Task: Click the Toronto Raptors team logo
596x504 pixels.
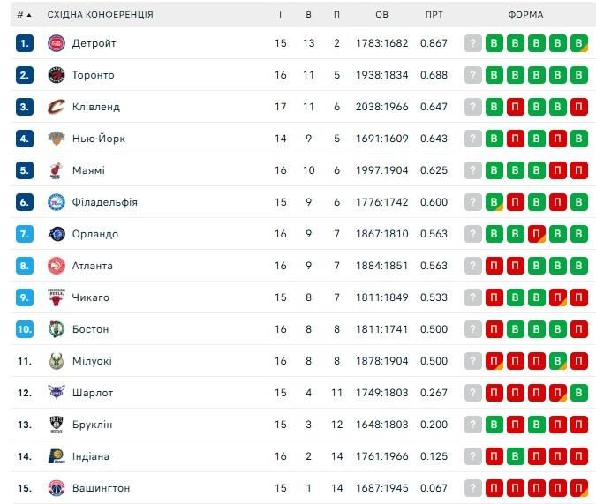Action: click(x=57, y=75)
